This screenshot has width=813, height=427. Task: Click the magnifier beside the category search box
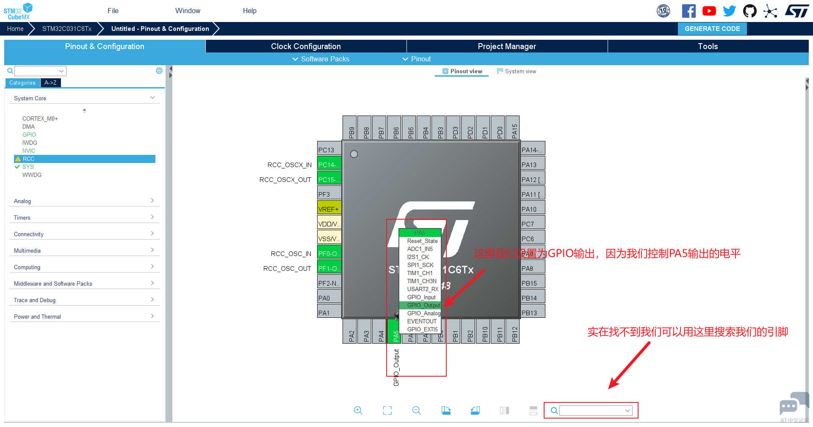pos(10,71)
